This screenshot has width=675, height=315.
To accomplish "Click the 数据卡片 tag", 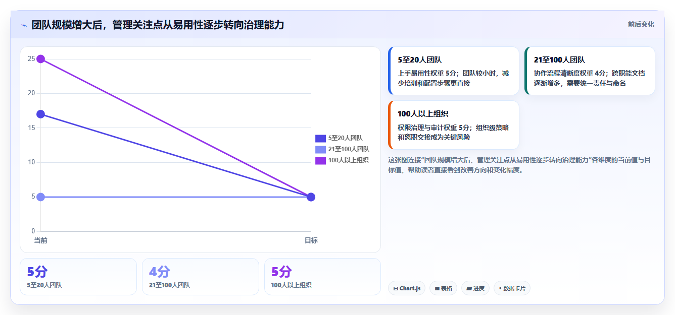I will [512, 288].
